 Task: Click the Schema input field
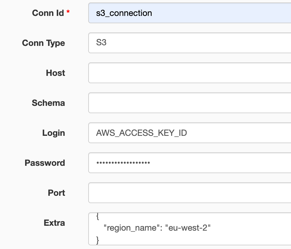pos(184,103)
